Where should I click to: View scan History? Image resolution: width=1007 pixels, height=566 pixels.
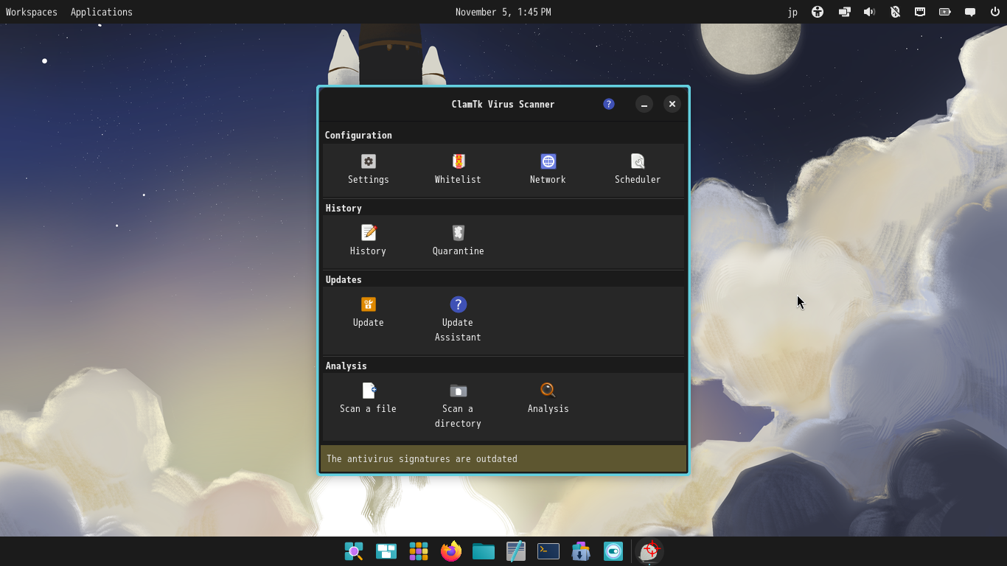[368, 234]
